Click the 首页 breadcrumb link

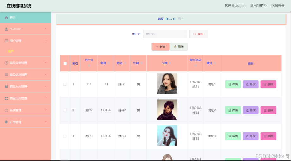click(x=161, y=19)
